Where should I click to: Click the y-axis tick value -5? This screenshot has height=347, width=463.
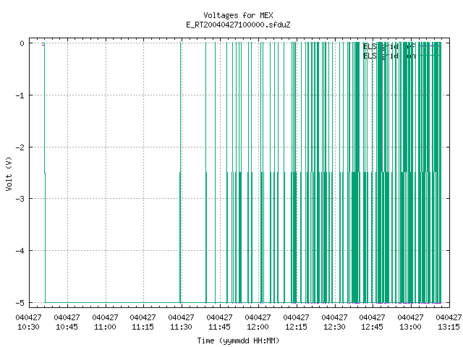pos(20,303)
